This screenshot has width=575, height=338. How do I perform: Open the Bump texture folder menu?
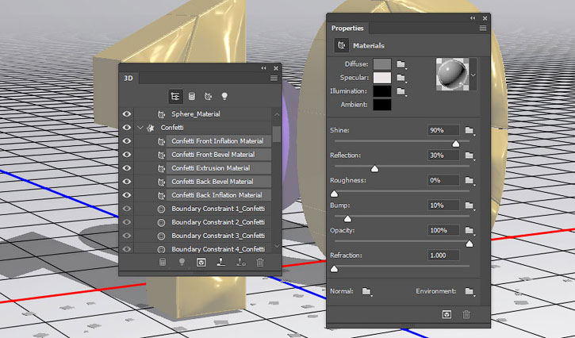point(470,205)
